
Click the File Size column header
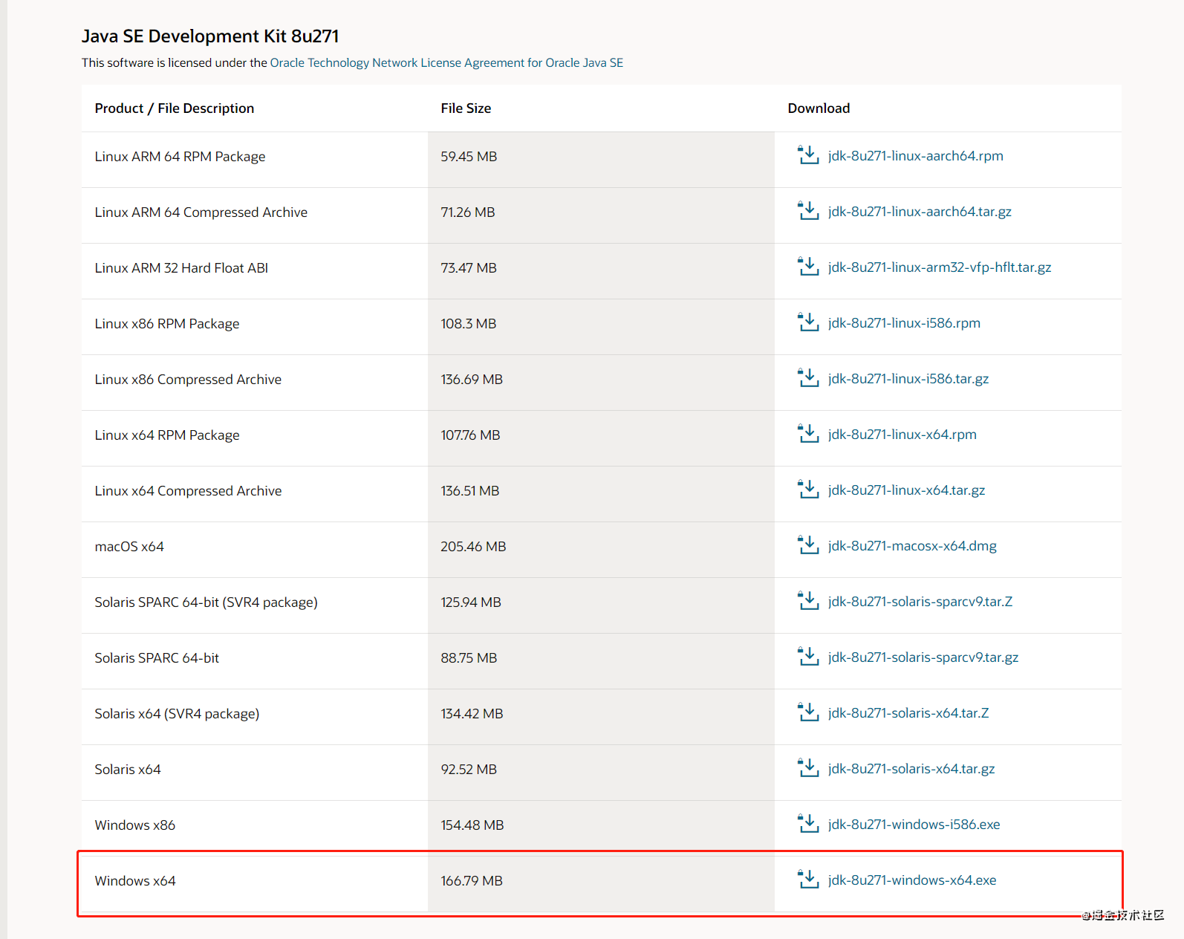tap(466, 108)
